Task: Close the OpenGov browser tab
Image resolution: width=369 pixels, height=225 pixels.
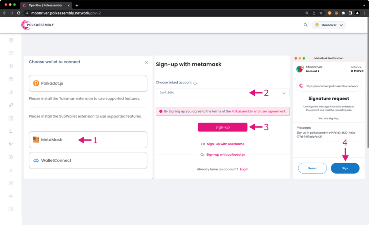Action: [x=68, y=5]
